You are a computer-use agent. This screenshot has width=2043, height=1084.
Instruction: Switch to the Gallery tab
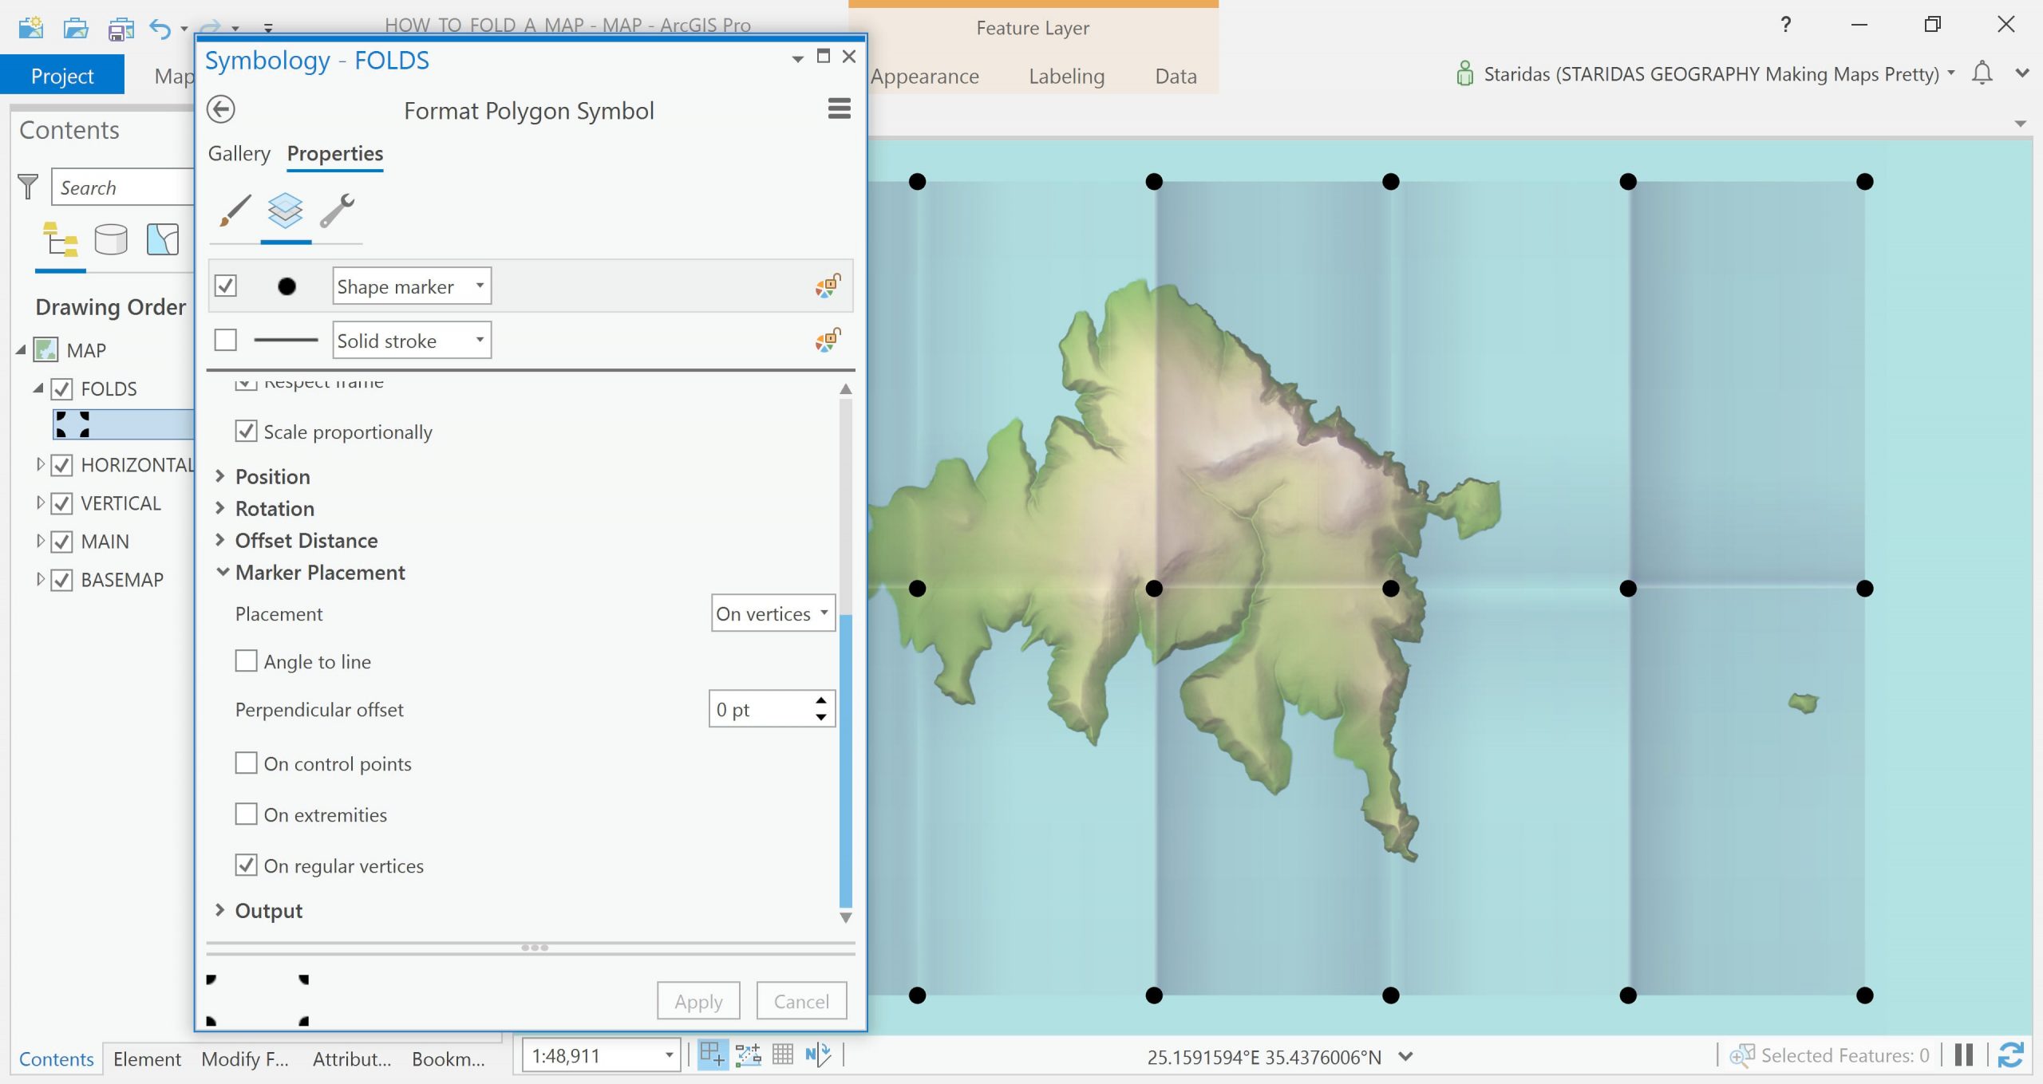pos(239,153)
